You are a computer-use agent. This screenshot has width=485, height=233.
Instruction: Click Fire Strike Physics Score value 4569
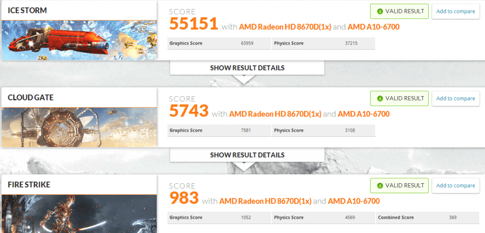[x=350, y=217]
